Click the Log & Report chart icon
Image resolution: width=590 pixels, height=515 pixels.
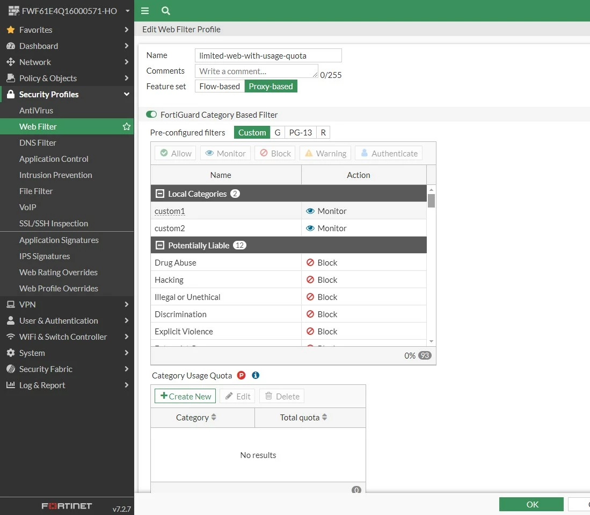point(11,385)
